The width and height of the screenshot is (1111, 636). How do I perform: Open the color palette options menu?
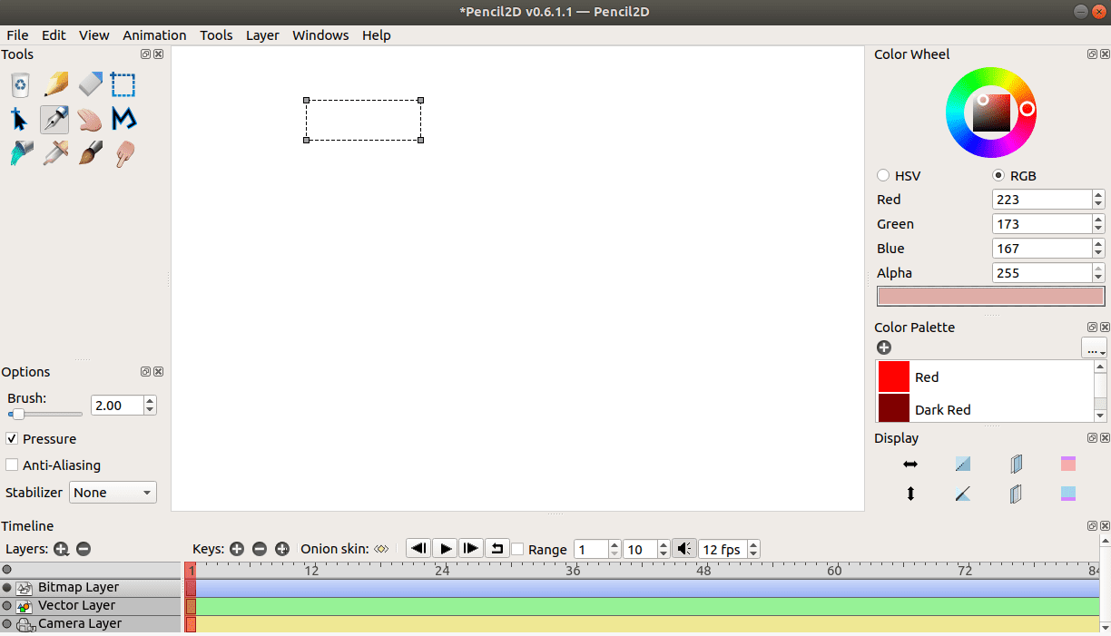coord(1094,347)
